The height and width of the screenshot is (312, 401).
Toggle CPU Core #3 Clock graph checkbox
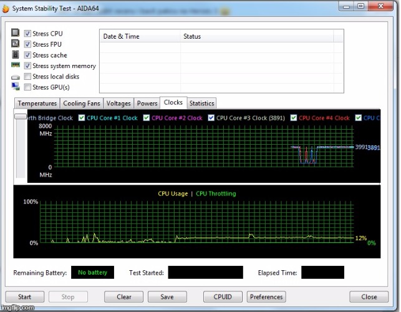point(211,118)
